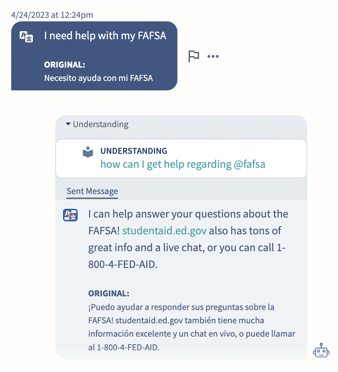
Task: Click the white understanding card area
Action: tap(181, 158)
